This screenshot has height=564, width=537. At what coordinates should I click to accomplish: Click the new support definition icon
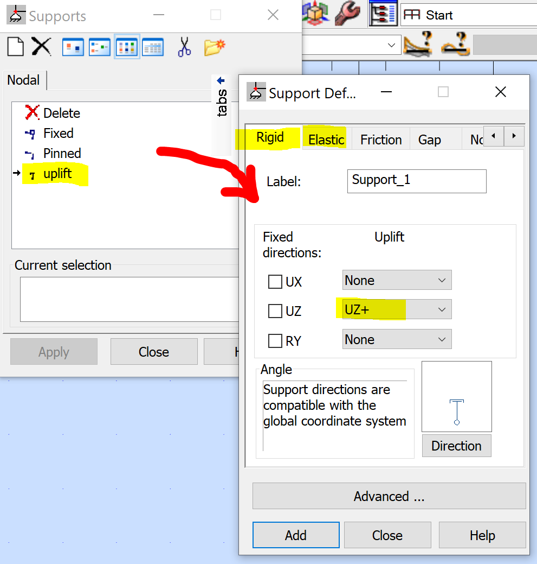[15, 47]
